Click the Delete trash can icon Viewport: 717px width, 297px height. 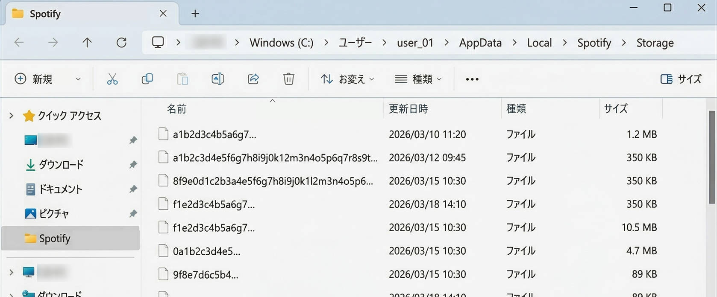click(x=289, y=79)
